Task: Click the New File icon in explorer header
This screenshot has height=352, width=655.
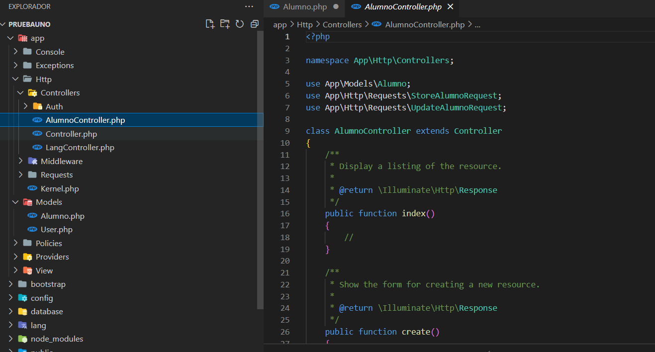Action: pos(210,24)
